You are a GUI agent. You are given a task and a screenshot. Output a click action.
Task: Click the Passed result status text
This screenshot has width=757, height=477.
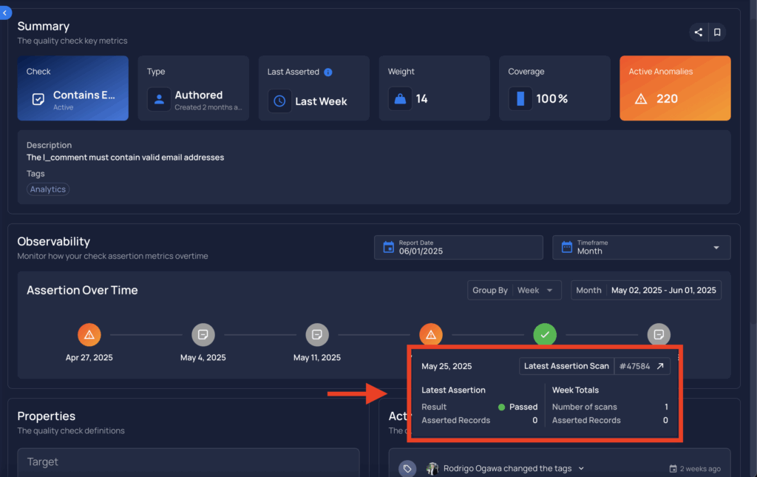pos(523,407)
